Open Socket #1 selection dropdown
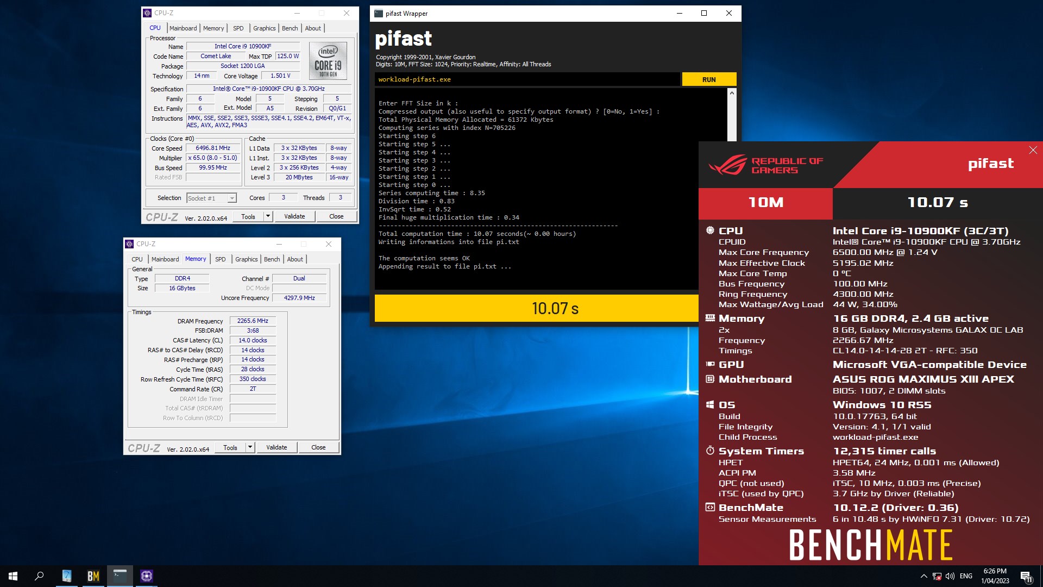The height and width of the screenshot is (587, 1043). [x=211, y=198]
